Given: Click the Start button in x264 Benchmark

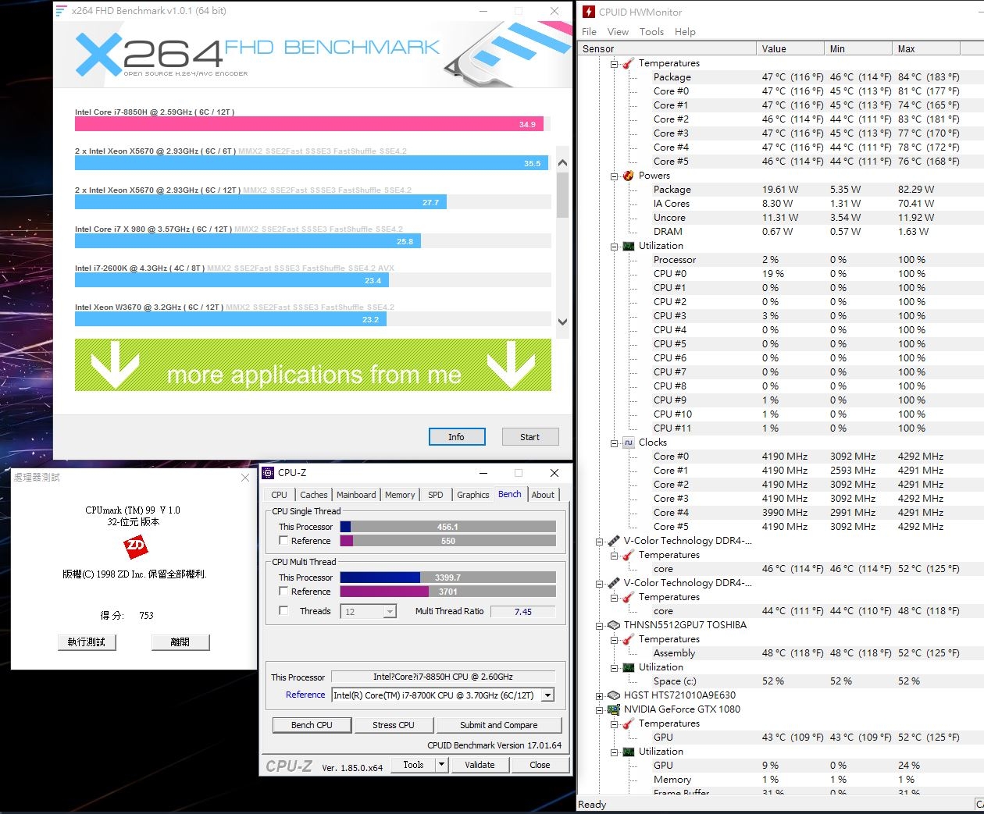Looking at the screenshot, I should 529,437.
